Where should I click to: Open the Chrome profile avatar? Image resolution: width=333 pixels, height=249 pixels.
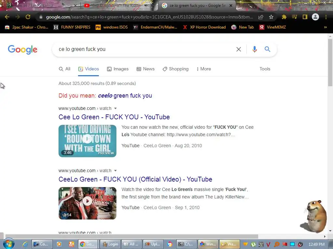point(315,17)
